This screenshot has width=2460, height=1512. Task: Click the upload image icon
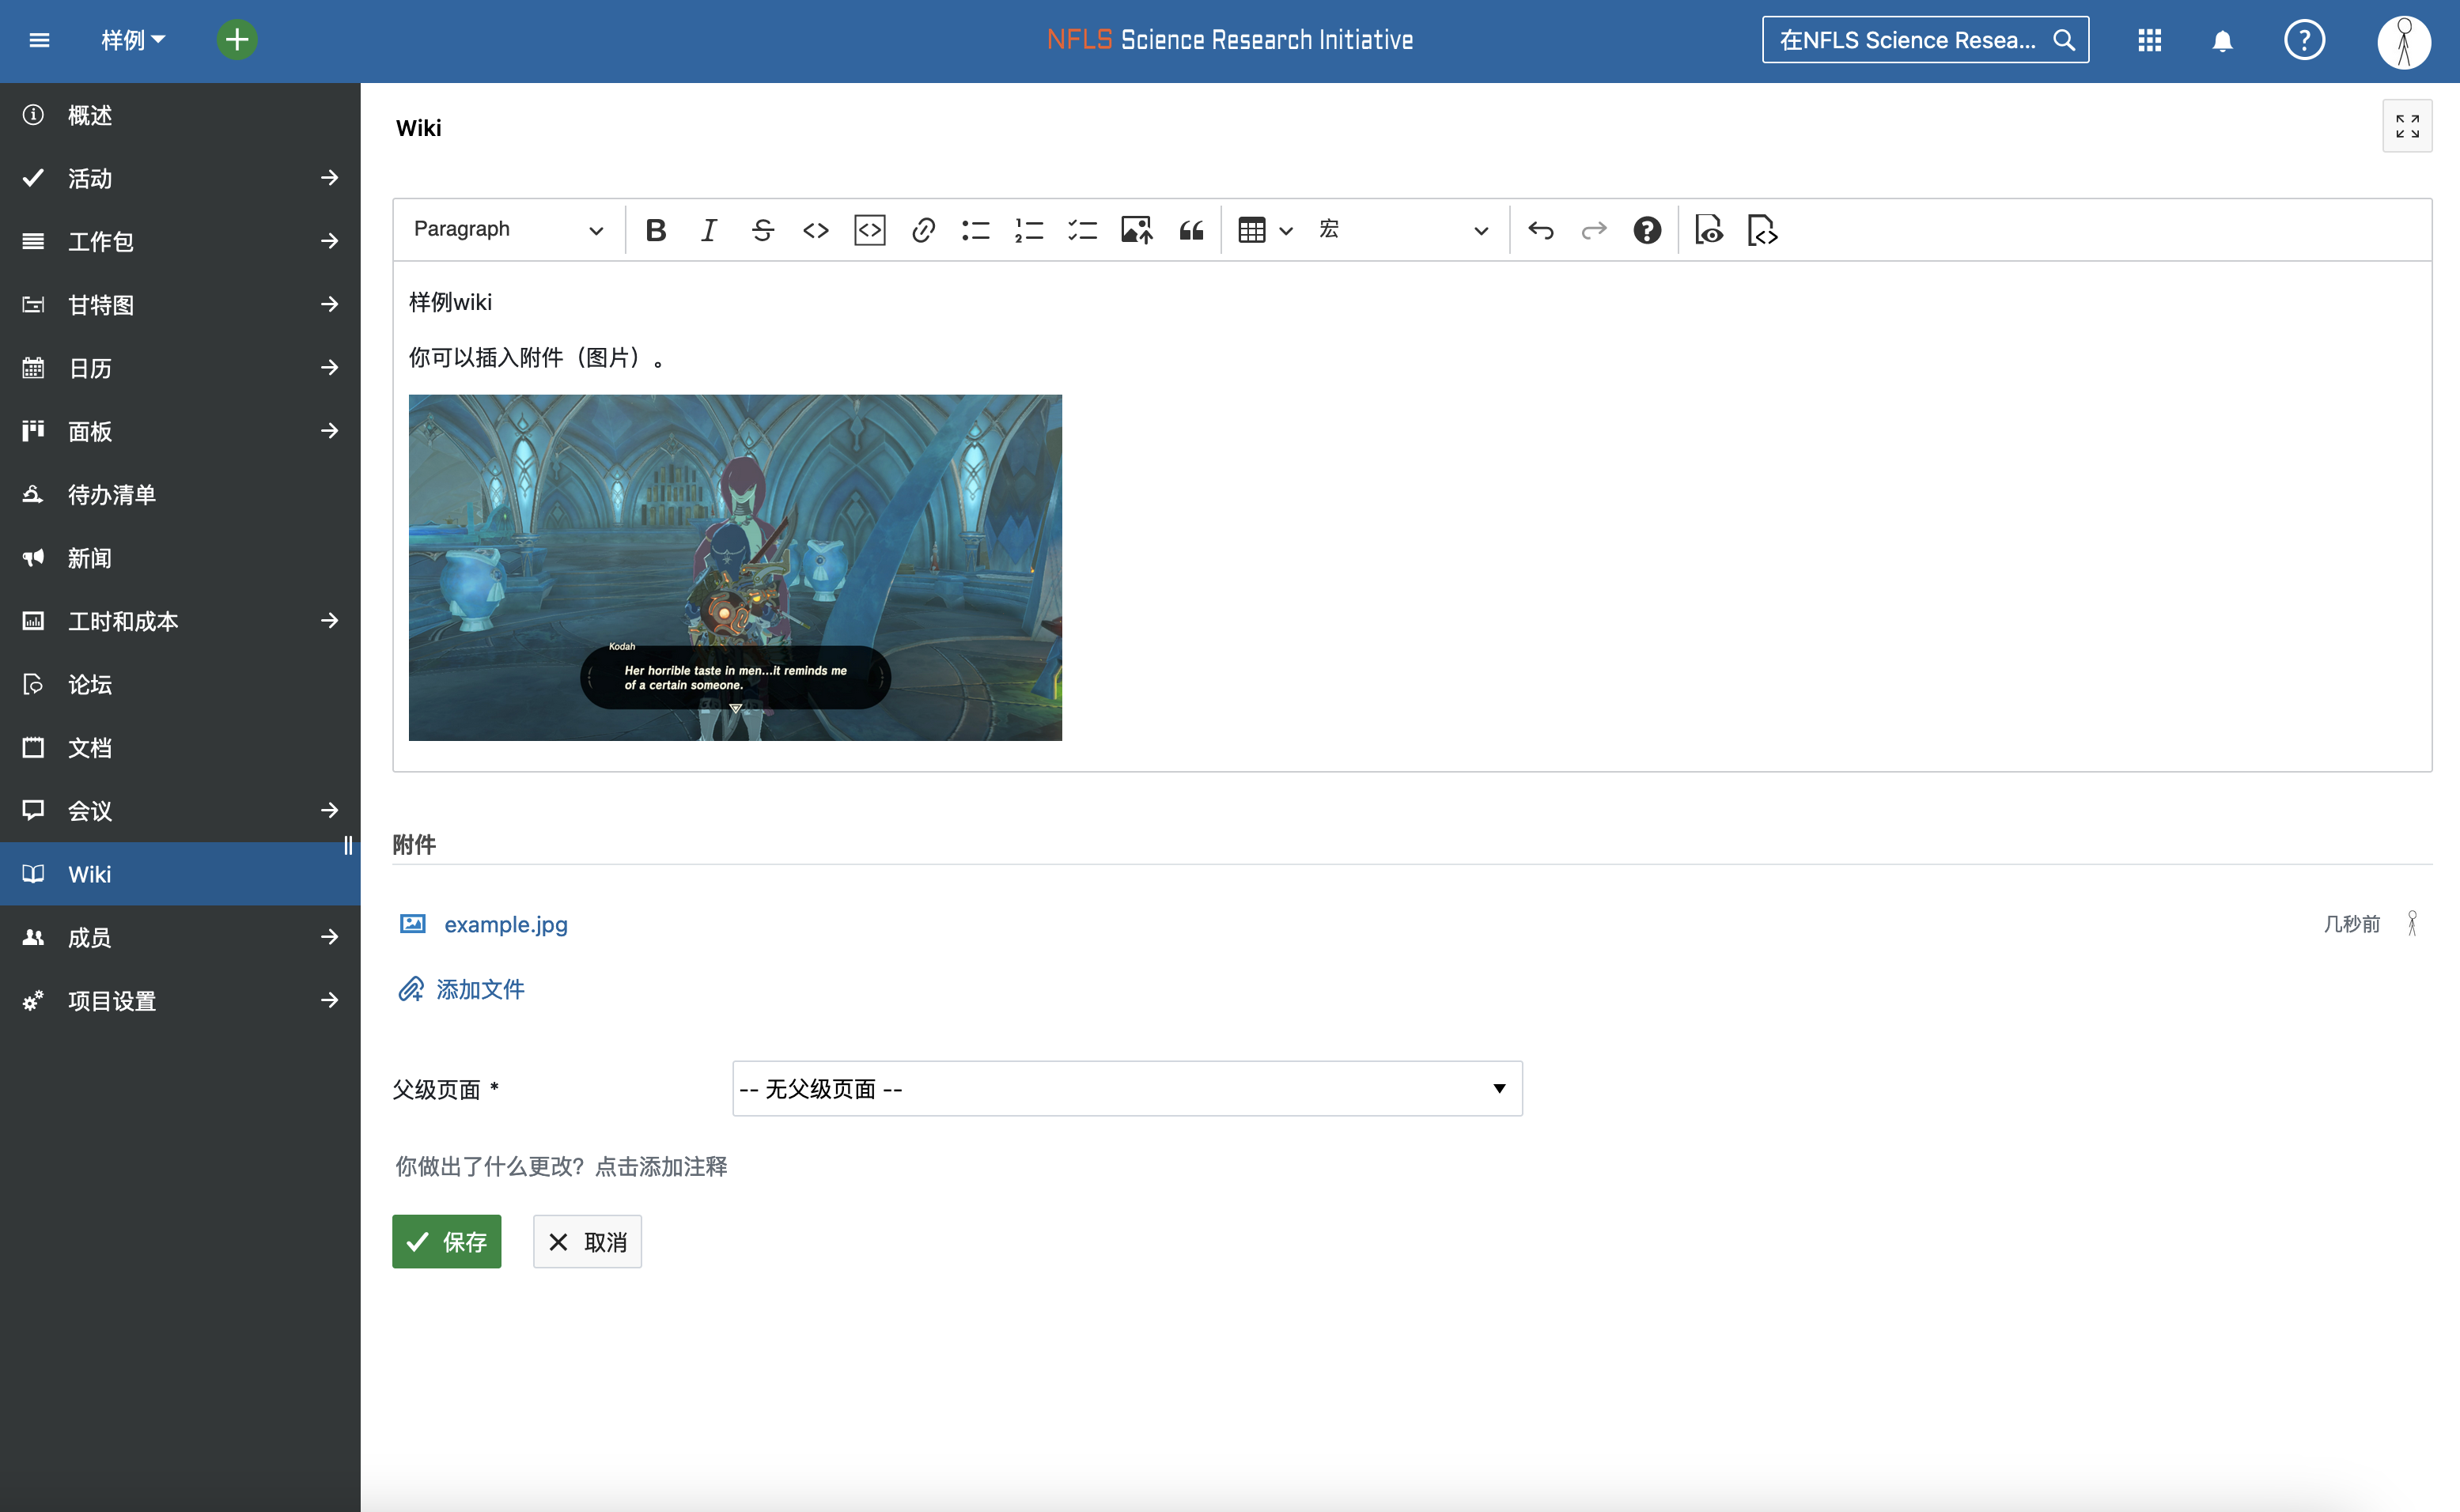1136,231
